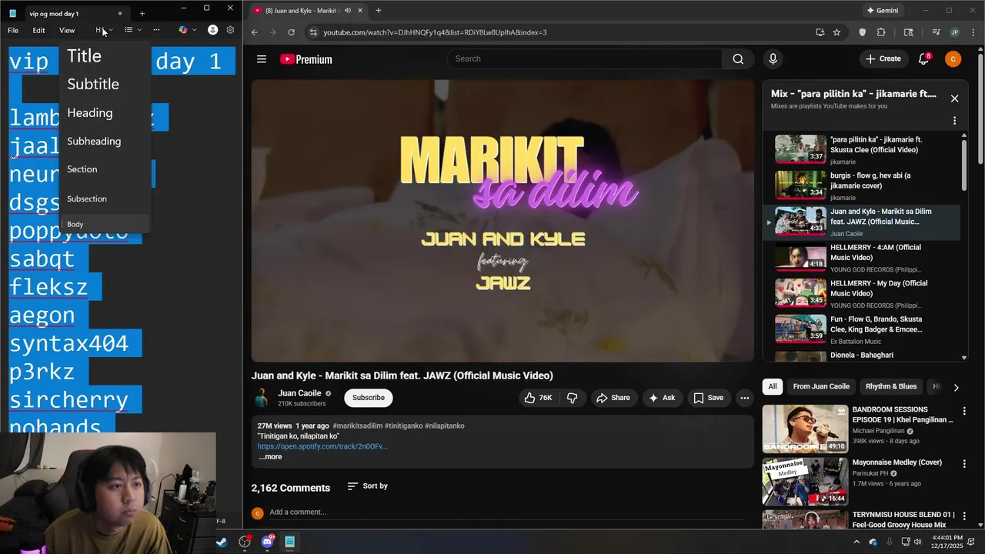This screenshot has height=554, width=985.
Task: Click the Gemini button in Chrome
Action: coord(883,11)
